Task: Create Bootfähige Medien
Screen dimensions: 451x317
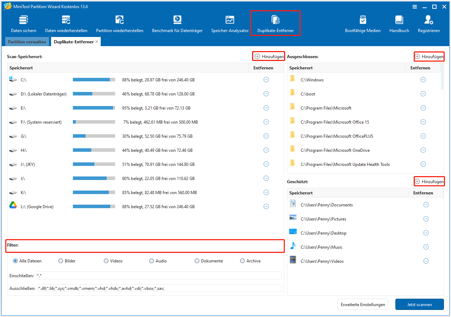Action: pos(363,24)
